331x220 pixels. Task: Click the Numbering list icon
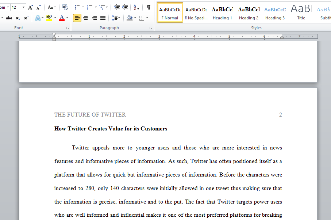click(90, 7)
